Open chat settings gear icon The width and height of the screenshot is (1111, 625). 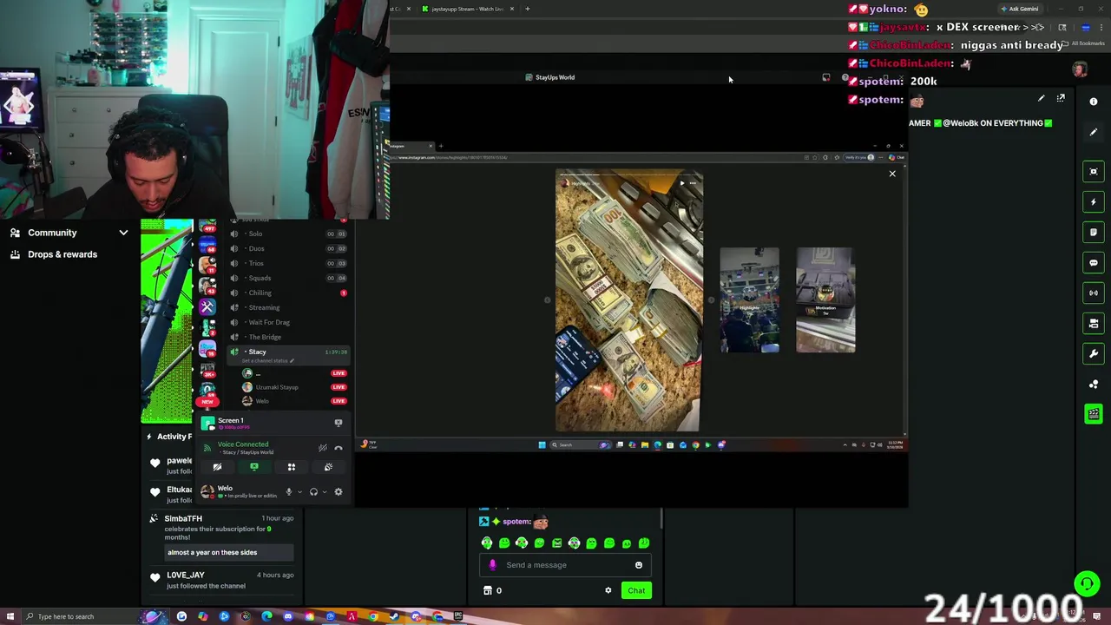coord(608,590)
